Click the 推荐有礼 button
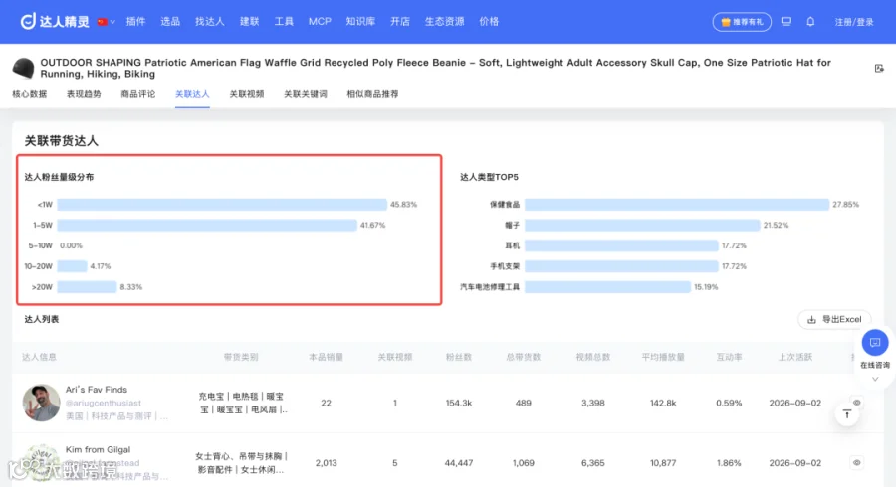896x487 pixels. point(742,22)
